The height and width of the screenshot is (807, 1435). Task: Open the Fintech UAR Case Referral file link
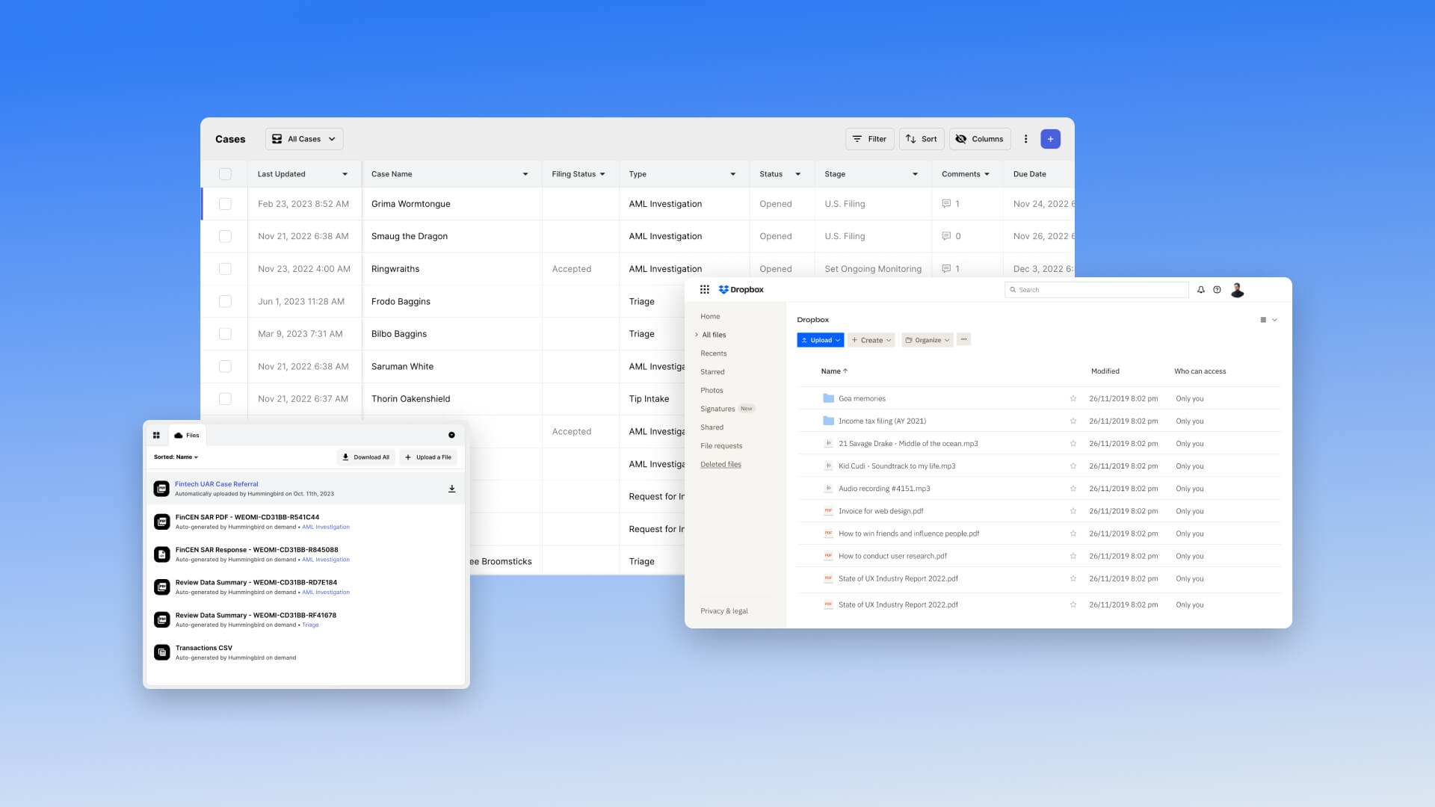(x=217, y=484)
